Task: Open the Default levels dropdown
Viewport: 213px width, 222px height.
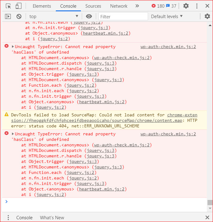Action: click(167, 17)
